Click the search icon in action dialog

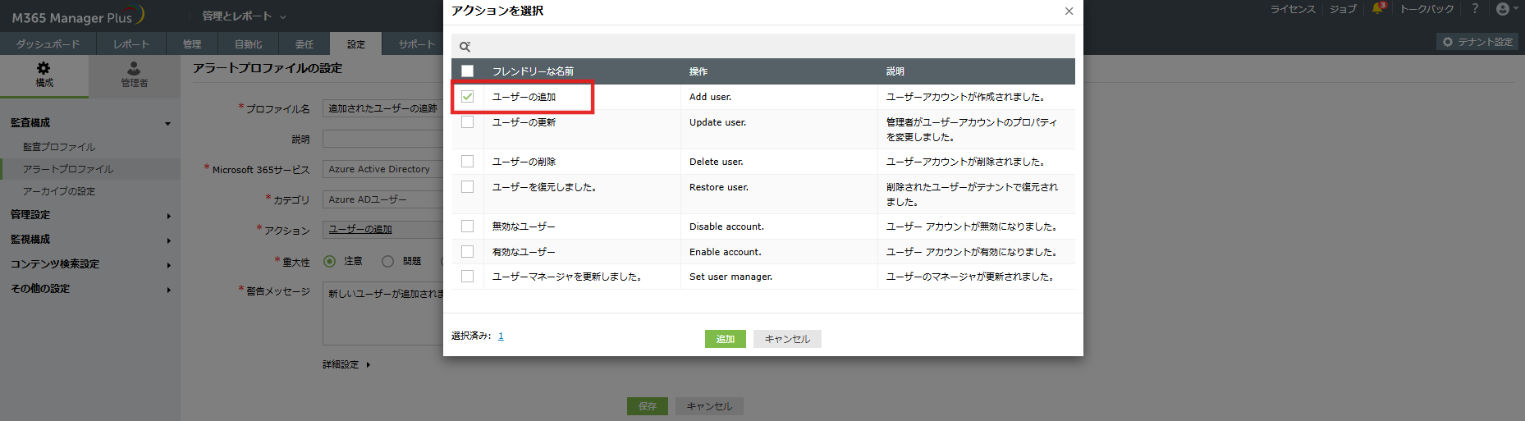pyautogui.click(x=465, y=47)
